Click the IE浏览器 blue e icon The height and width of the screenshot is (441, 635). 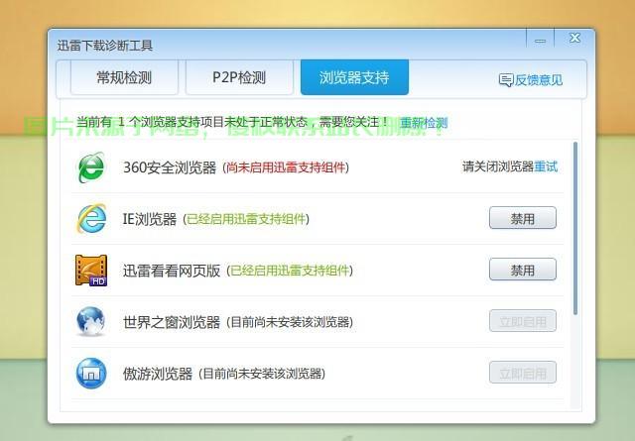(x=91, y=218)
